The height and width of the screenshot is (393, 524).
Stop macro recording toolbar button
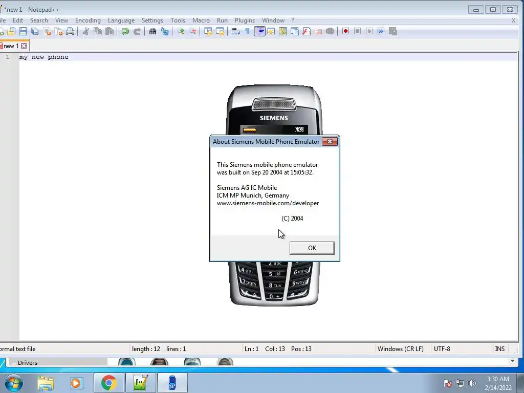coord(357,31)
